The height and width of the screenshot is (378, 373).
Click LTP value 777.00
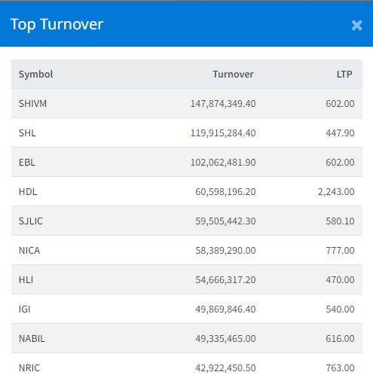tap(340, 251)
